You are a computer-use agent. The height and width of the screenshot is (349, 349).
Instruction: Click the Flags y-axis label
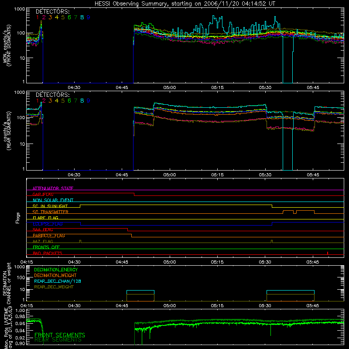(18, 218)
